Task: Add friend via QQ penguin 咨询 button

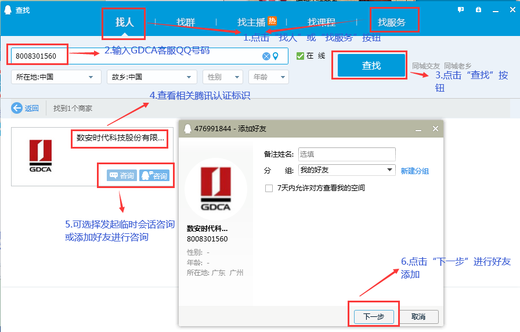Action: click(154, 175)
